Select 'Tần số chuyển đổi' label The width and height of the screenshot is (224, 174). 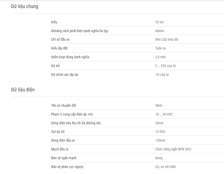64,105
